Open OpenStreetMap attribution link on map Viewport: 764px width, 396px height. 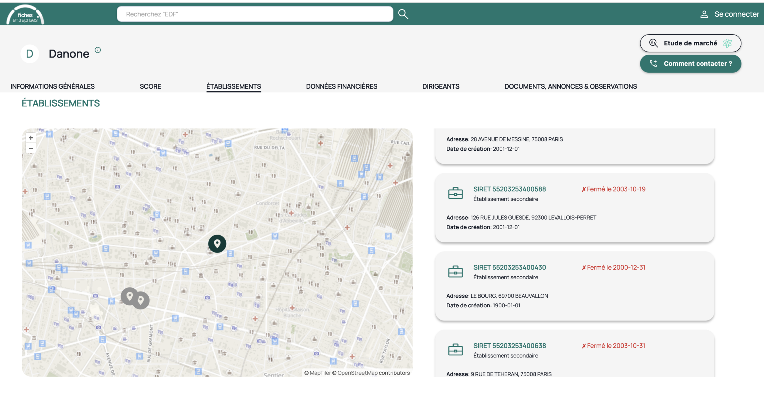pyautogui.click(x=357, y=373)
